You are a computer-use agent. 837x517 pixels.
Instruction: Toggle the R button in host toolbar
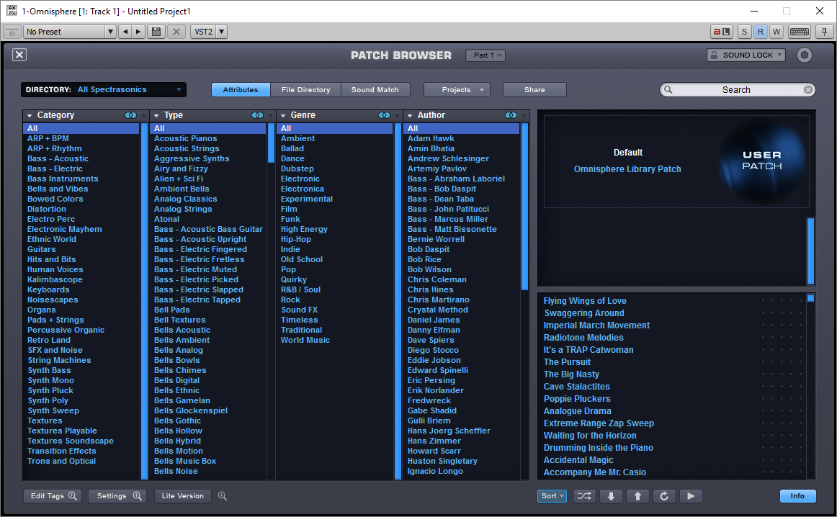pyautogui.click(x=760, y=32)
